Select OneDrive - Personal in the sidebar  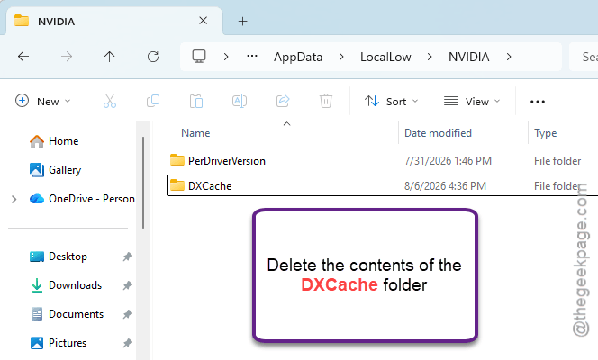click(82, 199)
